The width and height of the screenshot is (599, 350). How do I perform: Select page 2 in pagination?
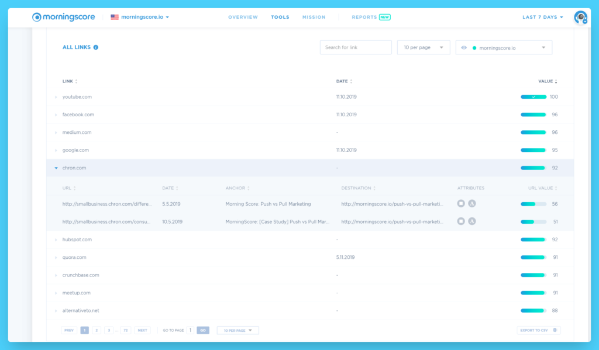(x=97, y=330)
